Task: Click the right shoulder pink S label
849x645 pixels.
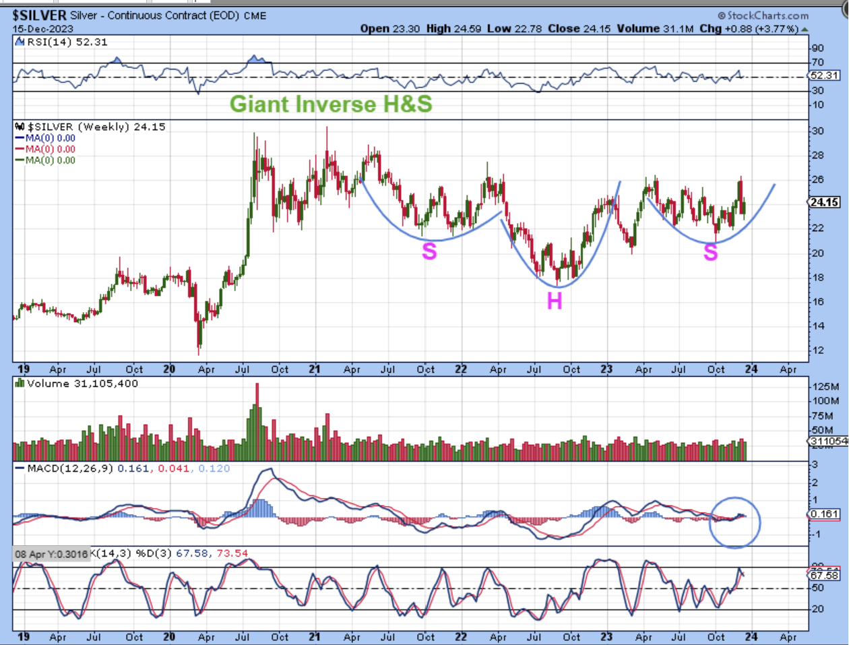Action: pyautogui.click(x=711, y=252)
